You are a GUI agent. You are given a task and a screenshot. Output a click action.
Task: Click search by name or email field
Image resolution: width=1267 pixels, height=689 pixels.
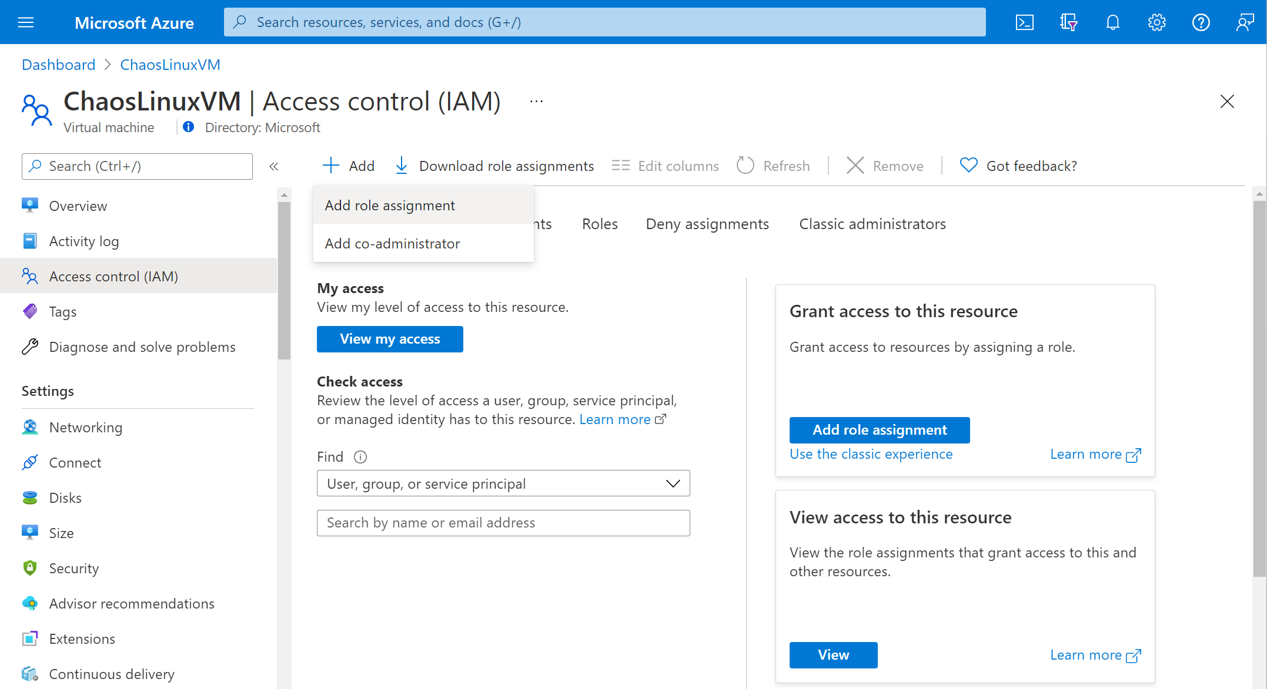[504, 522]
